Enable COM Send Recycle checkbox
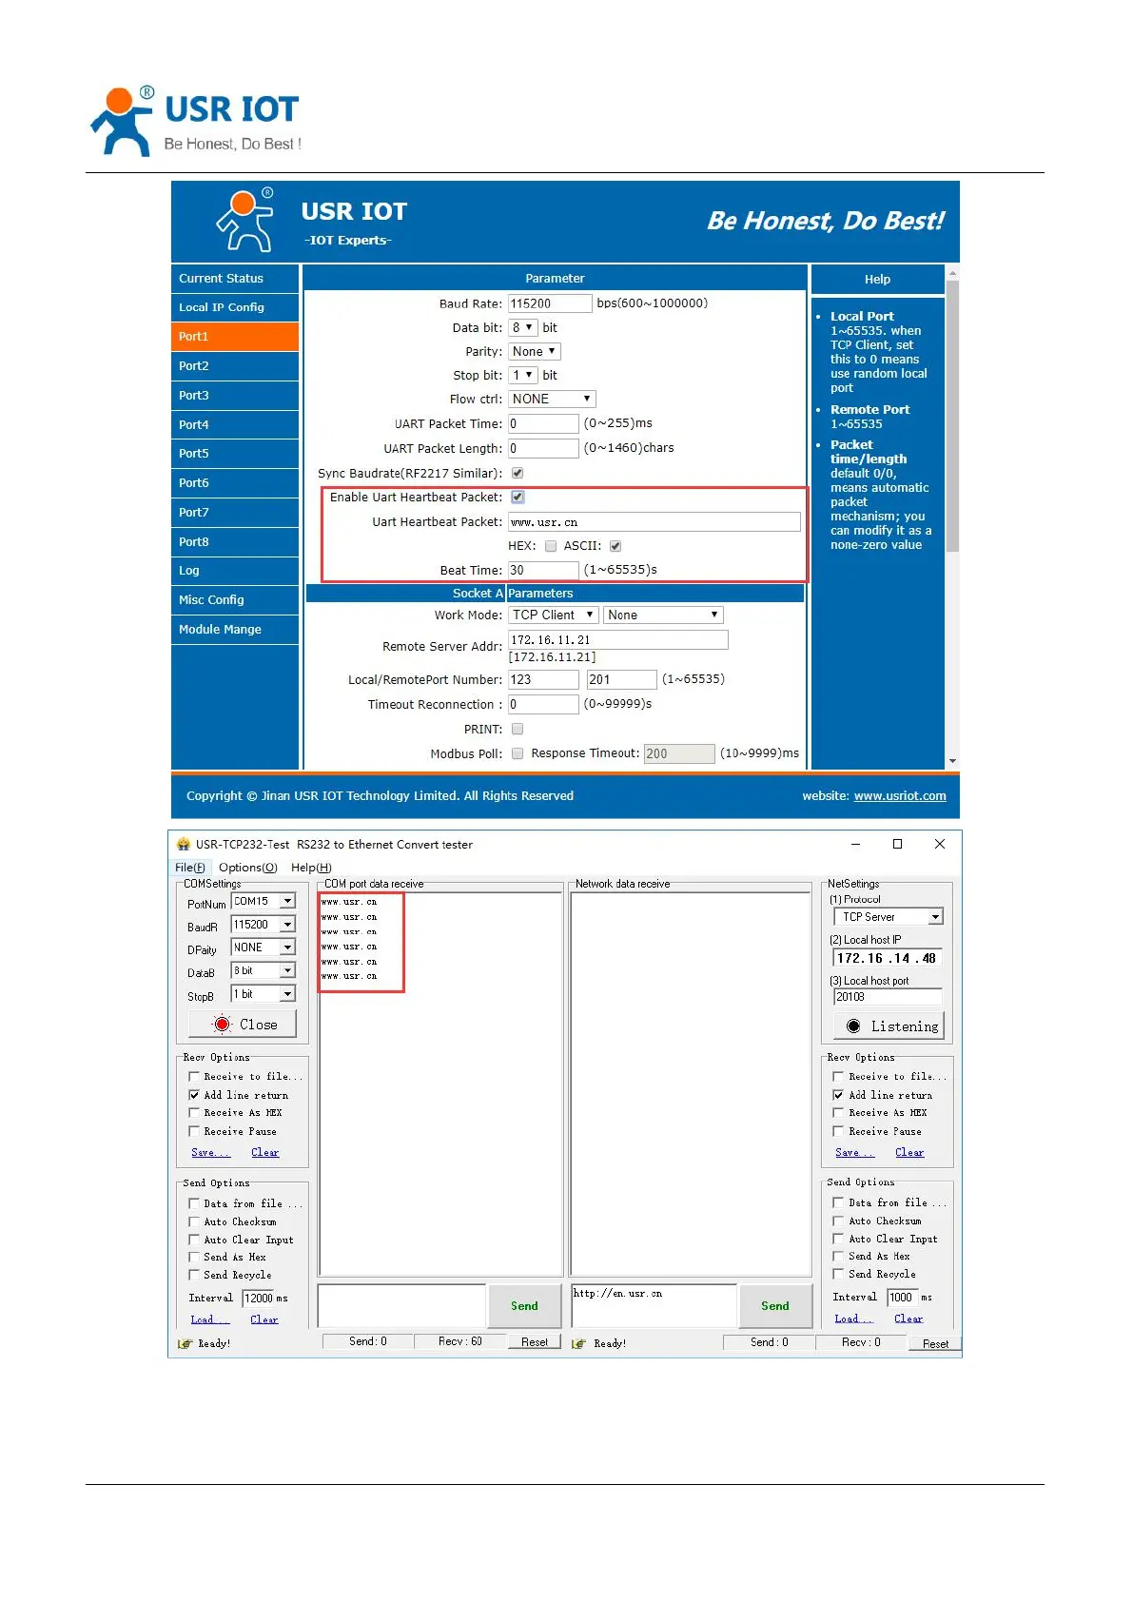1133x1602 pixels. (194, 1275)
